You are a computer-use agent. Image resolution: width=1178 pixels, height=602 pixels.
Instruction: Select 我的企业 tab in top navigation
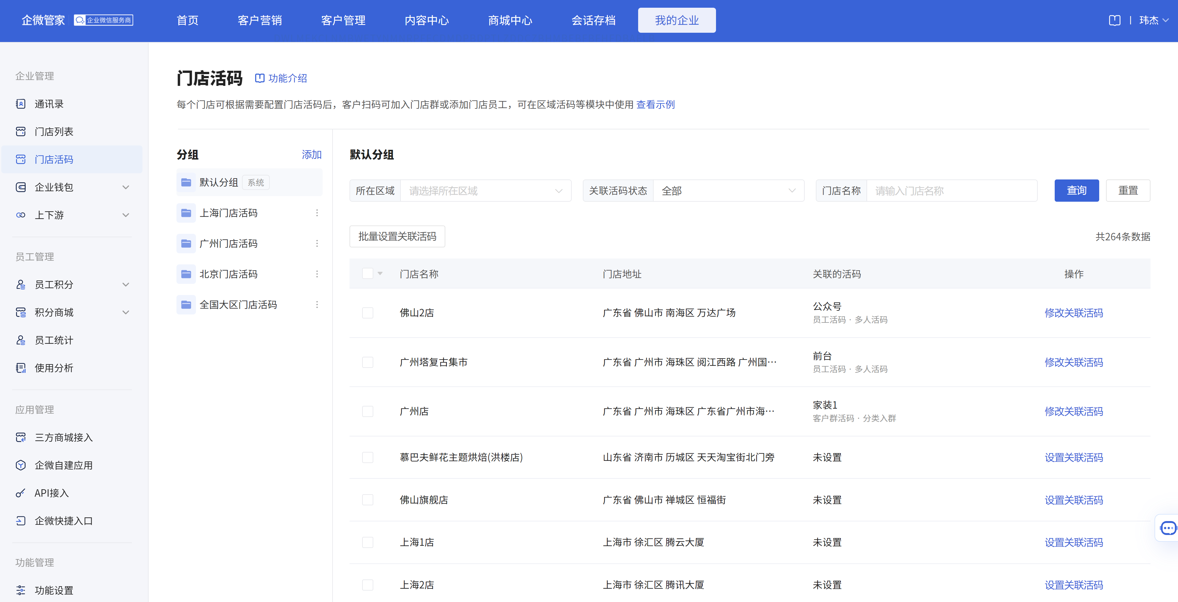point(677,20)
